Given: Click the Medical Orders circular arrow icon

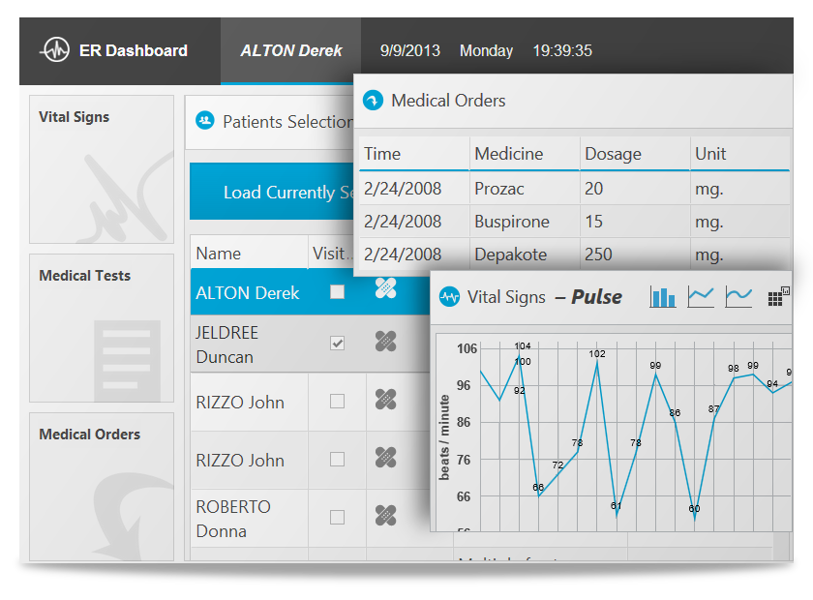Looking at the screenshot, I should tap(373, 100).
